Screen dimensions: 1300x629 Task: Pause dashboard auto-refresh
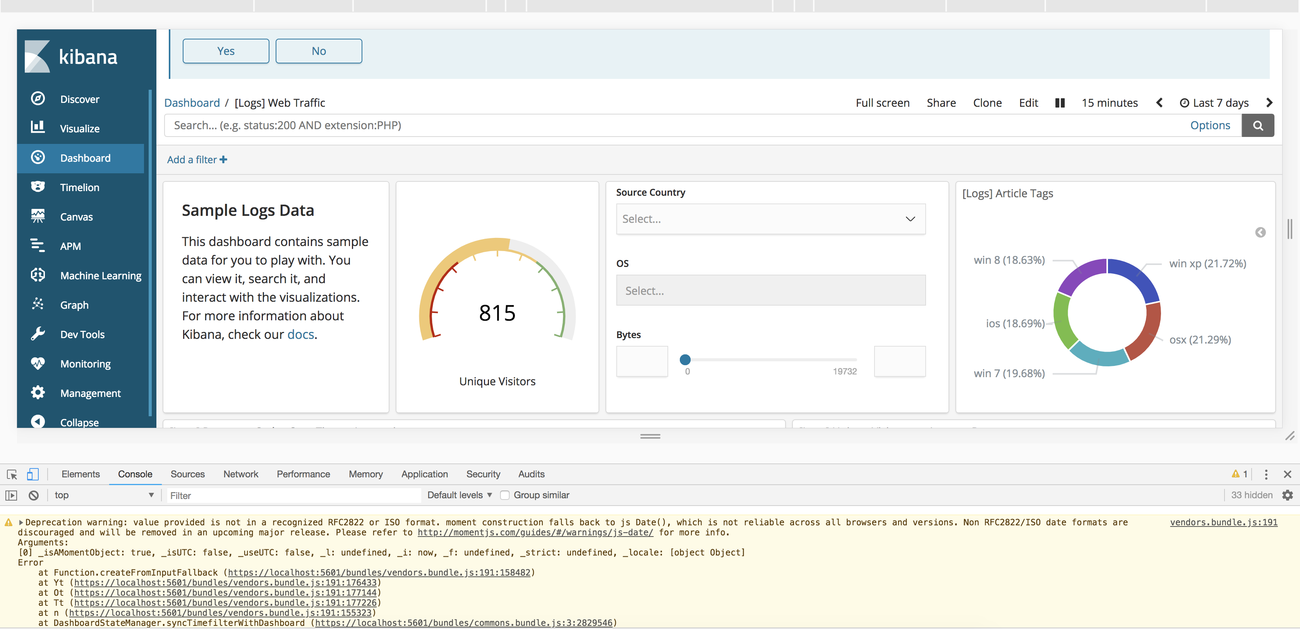point(1060,103)
